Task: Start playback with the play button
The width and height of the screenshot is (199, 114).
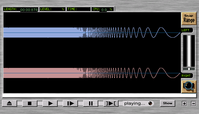Action: point(50,103)
